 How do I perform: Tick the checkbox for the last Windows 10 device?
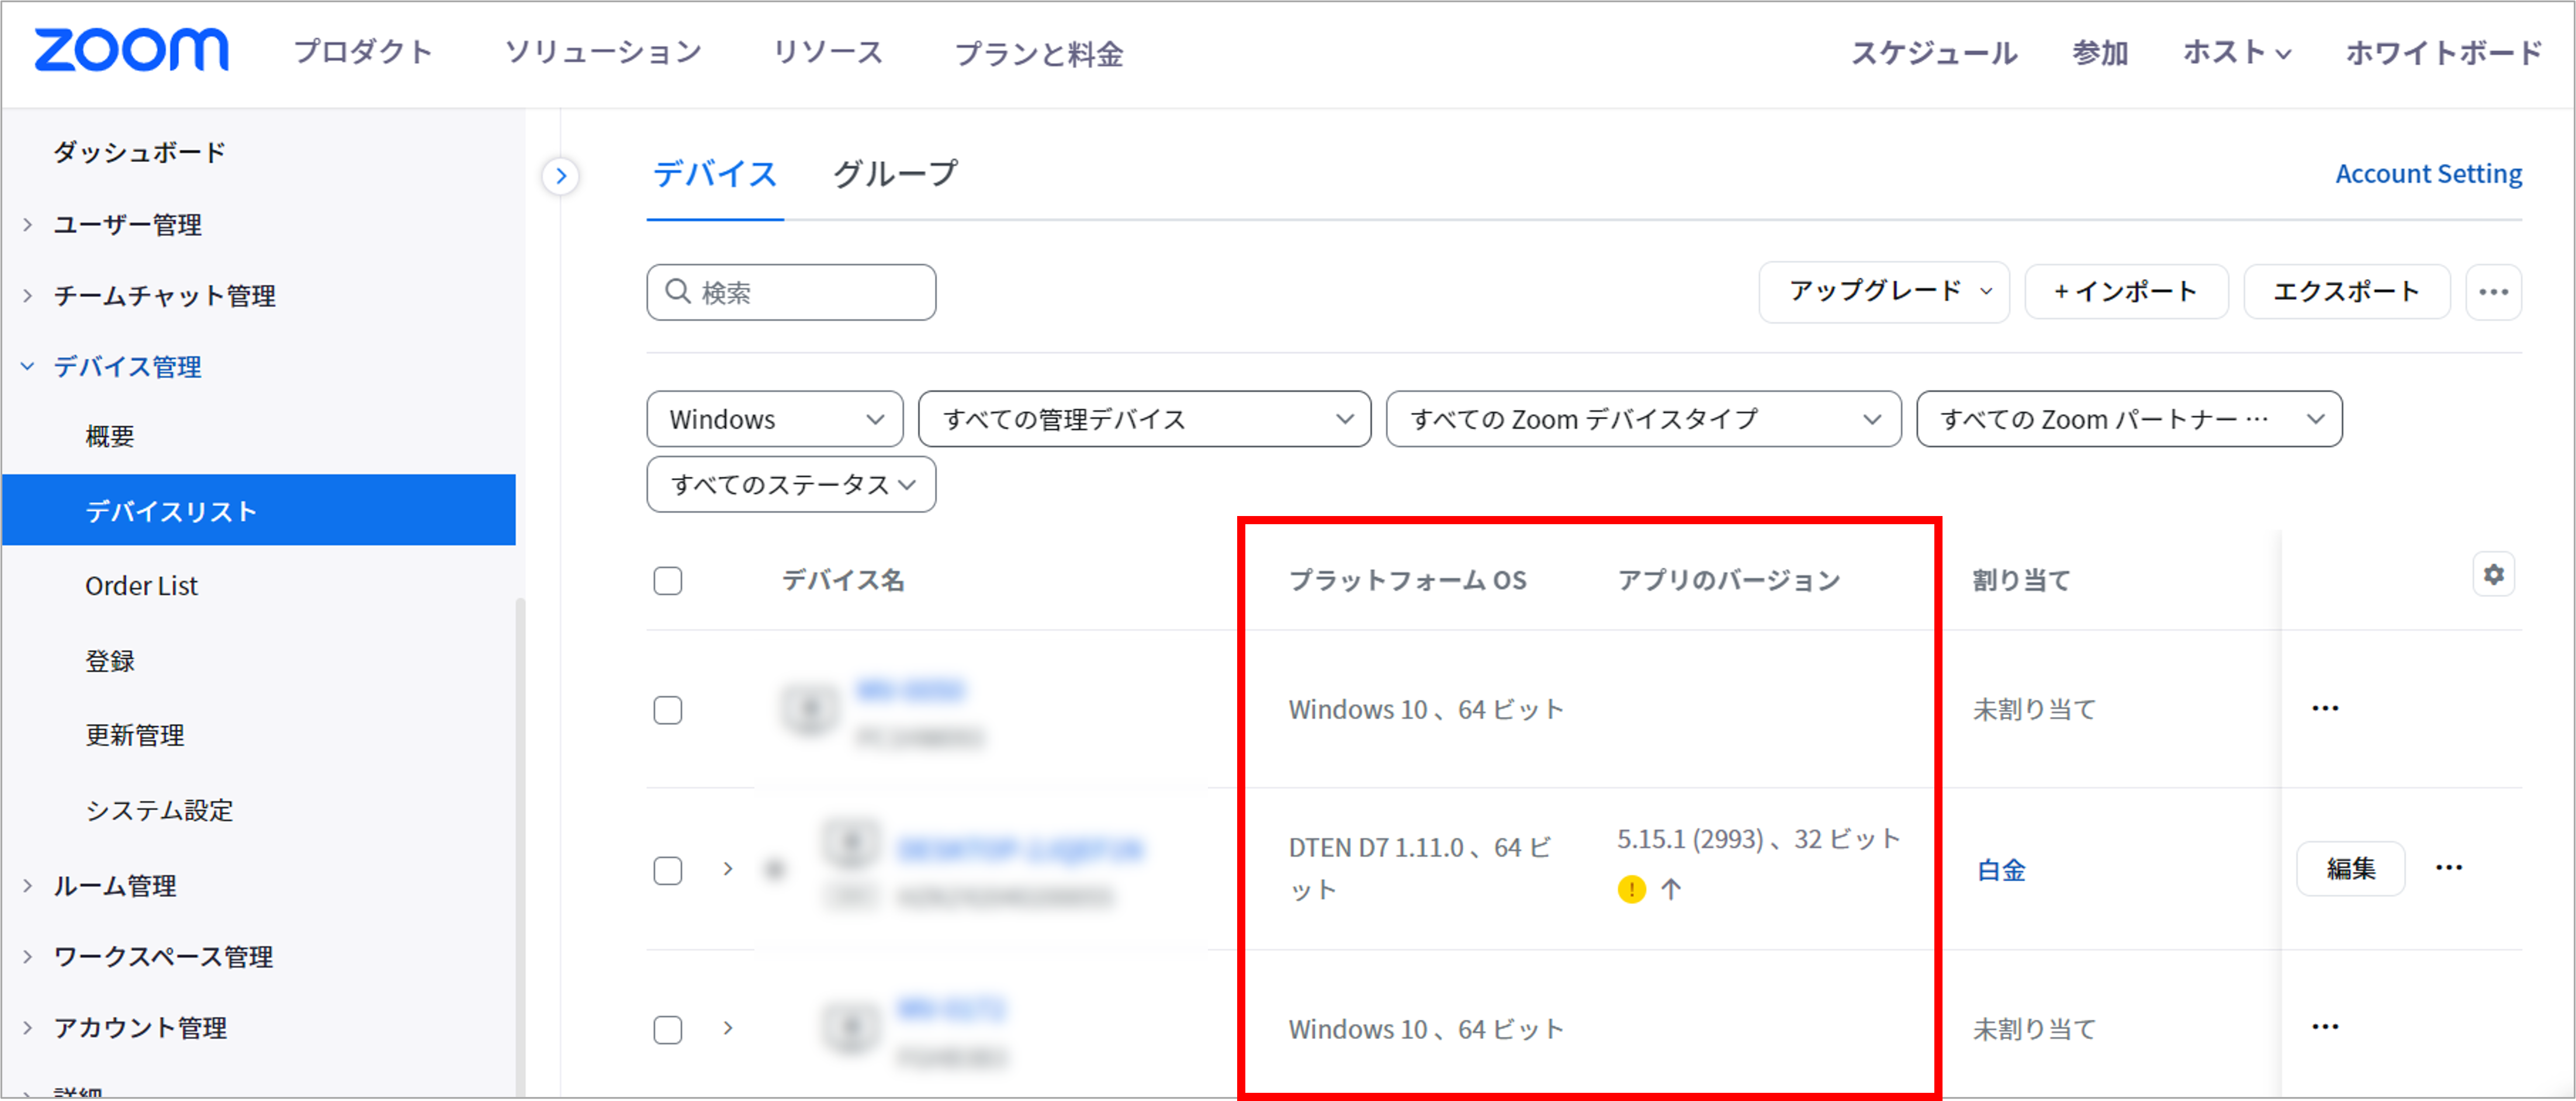pos(668,1029)
